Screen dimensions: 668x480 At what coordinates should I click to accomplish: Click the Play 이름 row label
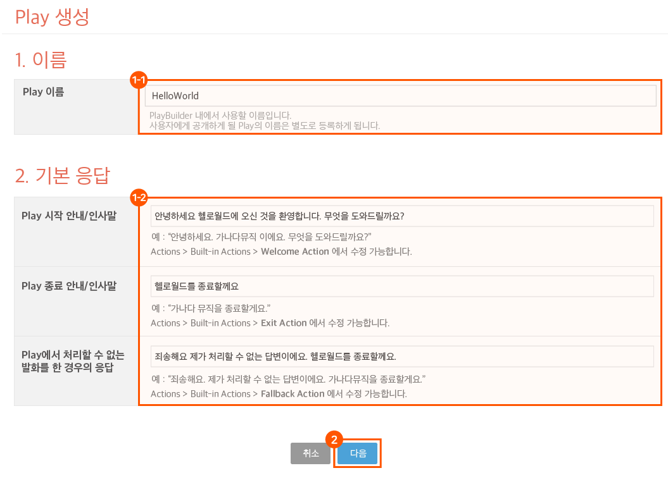coord(43,92)
